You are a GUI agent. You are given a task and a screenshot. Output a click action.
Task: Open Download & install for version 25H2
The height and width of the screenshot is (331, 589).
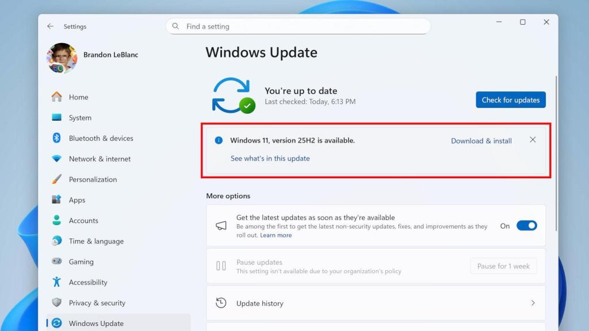(x=481, y=141)
